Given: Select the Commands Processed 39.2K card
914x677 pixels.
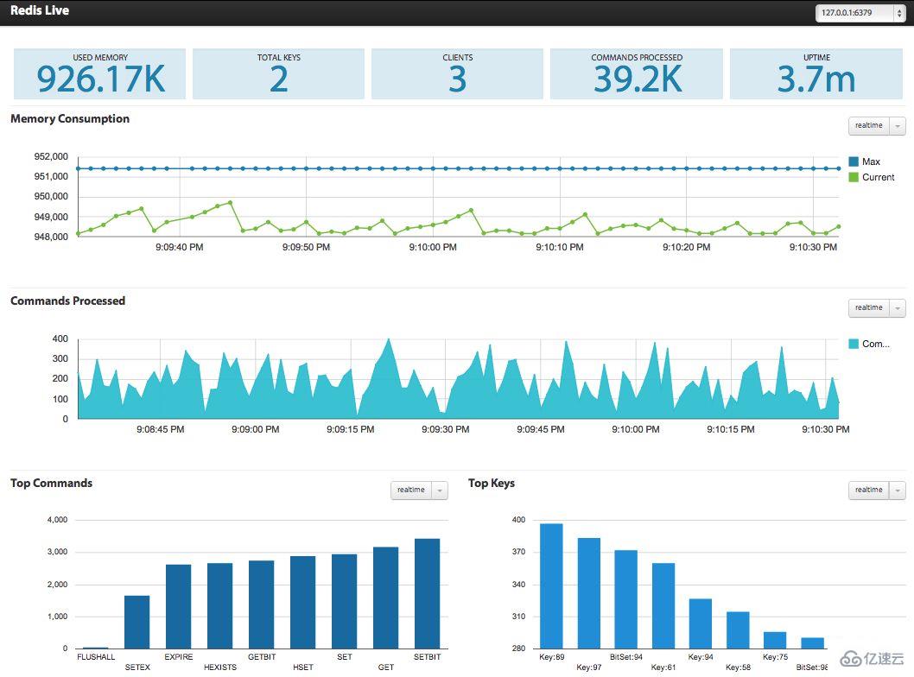Looking at the screenshot, I should pos(637,74).
